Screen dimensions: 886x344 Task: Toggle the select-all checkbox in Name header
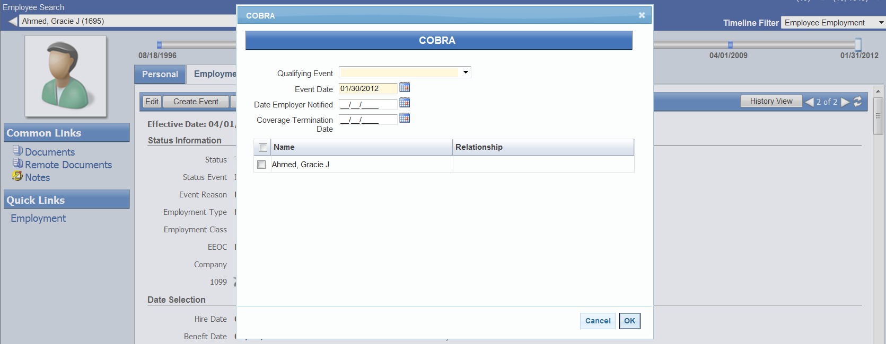click(263, 148)
